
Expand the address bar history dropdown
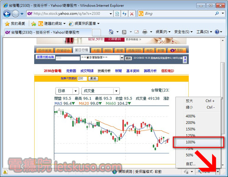point(111,14)
